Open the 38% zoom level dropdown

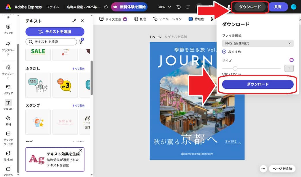[x=164, y=7]
